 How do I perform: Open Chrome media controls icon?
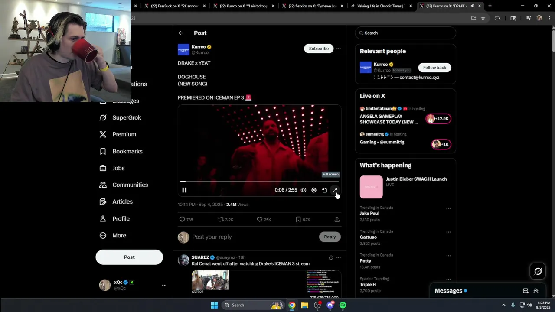[529, 18]
